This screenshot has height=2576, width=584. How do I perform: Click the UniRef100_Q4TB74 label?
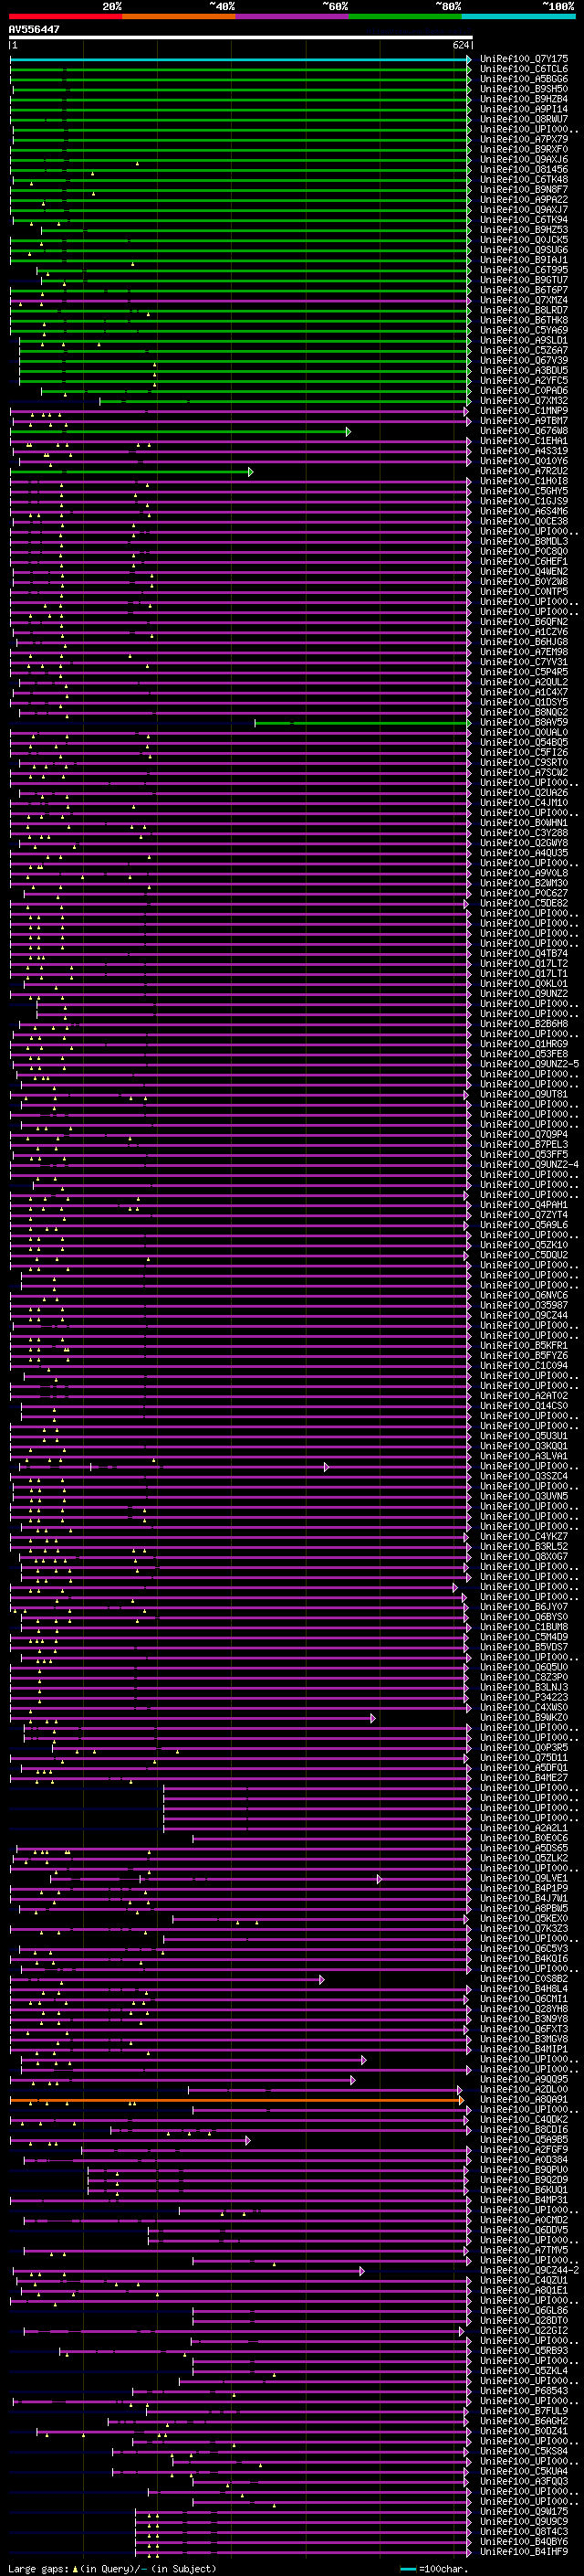[x=524, y=954]
